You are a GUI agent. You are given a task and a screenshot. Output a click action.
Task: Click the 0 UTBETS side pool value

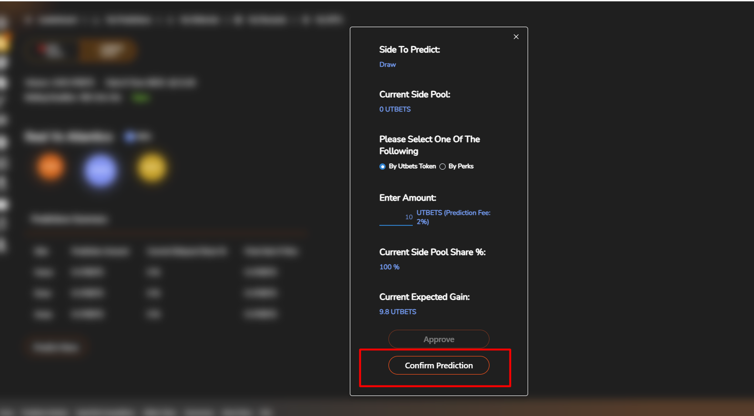click(395, 109)
